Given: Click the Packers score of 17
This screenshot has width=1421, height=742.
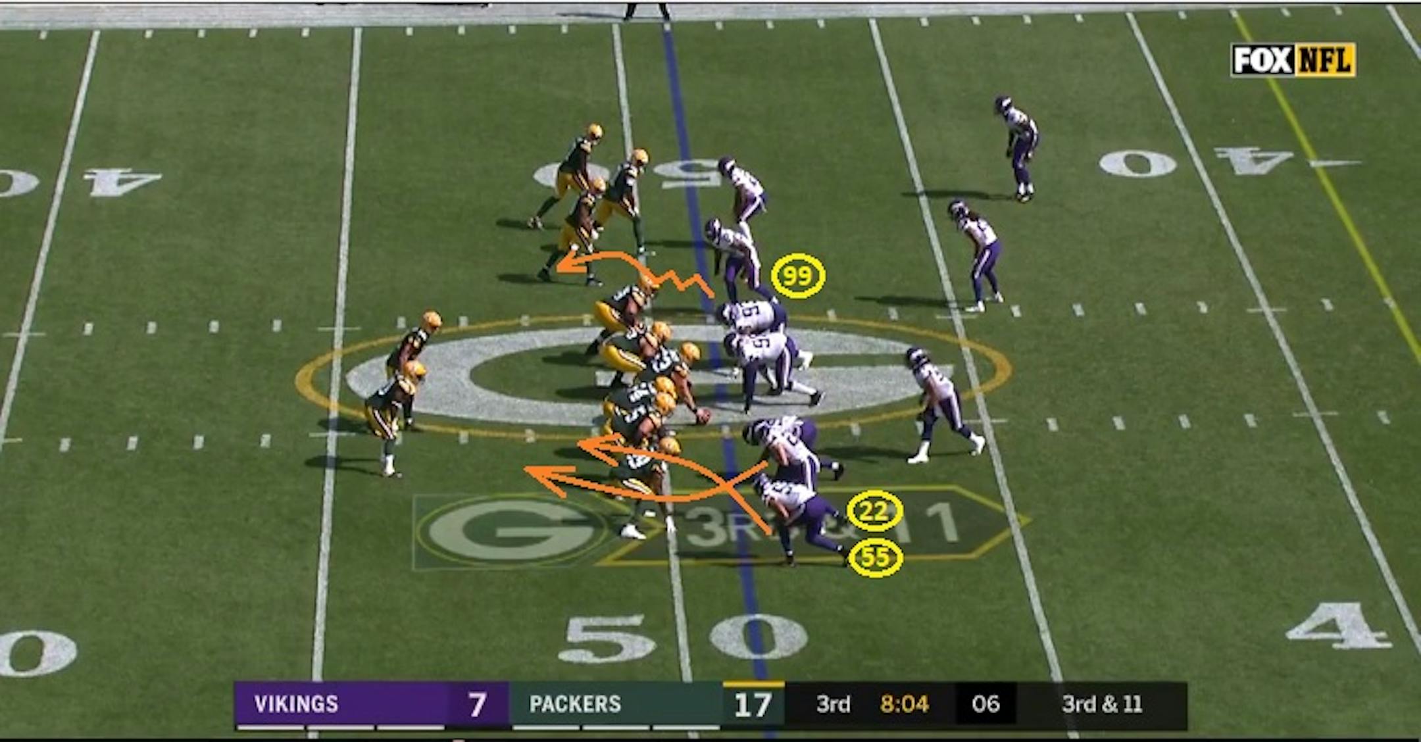Looking at the screenshot, I should 753,705.
